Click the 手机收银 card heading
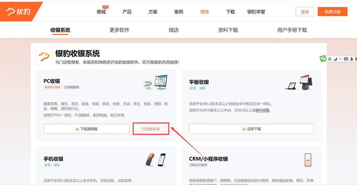The image size is (357, 185). 53,159
